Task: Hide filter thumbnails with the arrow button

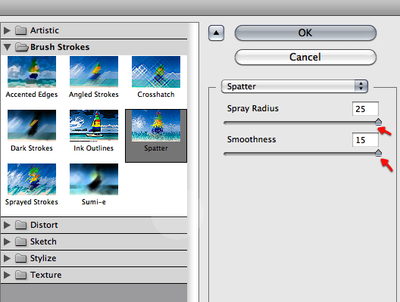Action: (217, 33)
